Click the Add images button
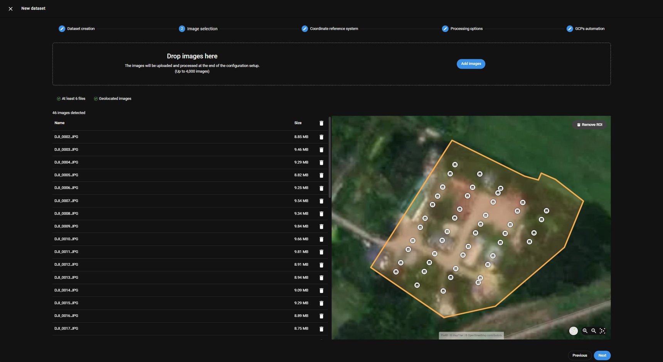The height and width of the screenshot is (362, 663). tap(471, 64)
